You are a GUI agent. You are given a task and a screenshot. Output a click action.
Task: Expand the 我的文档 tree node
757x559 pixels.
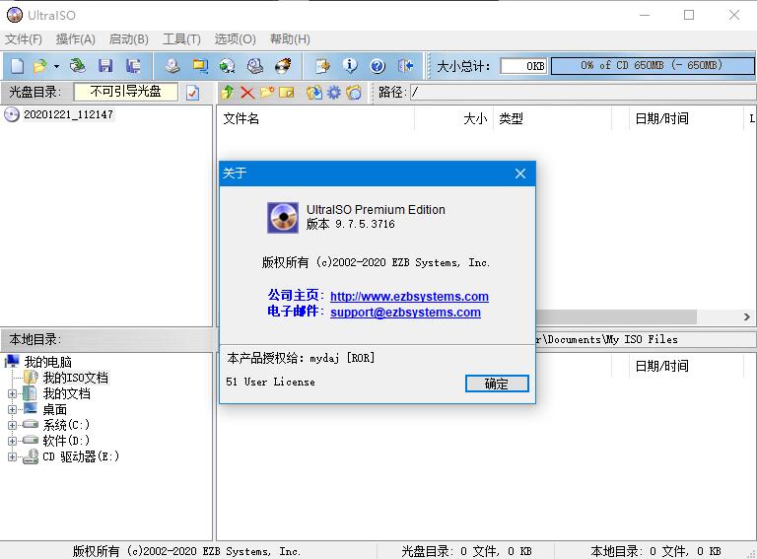12,394
